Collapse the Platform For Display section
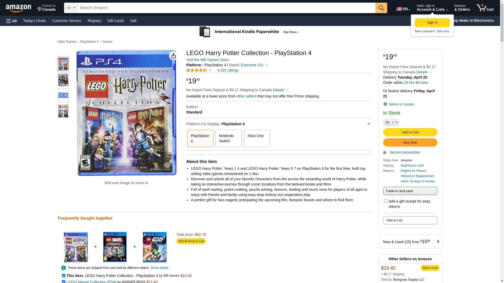504x283 pixels. 369,124
